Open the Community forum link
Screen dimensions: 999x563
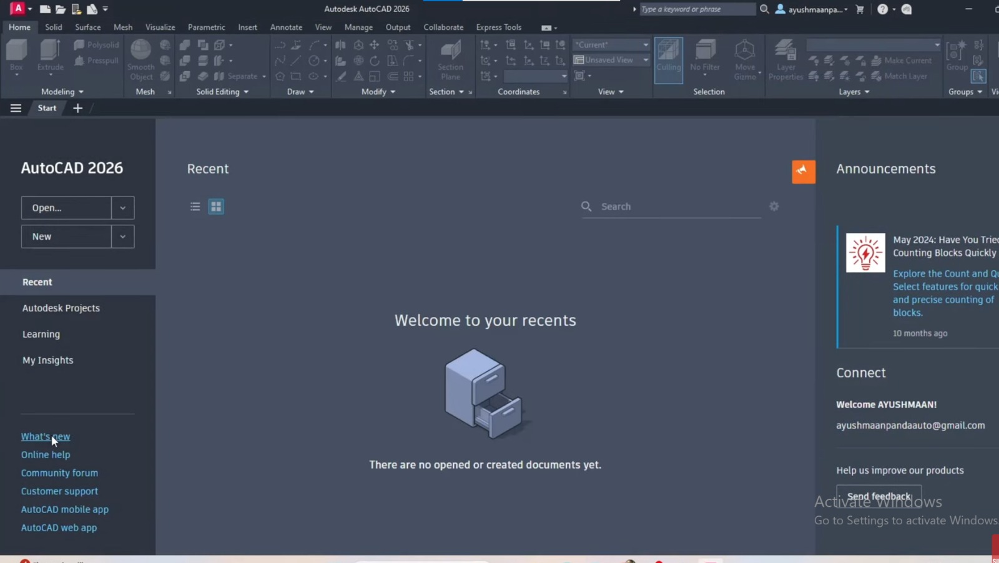click(59, 472)
